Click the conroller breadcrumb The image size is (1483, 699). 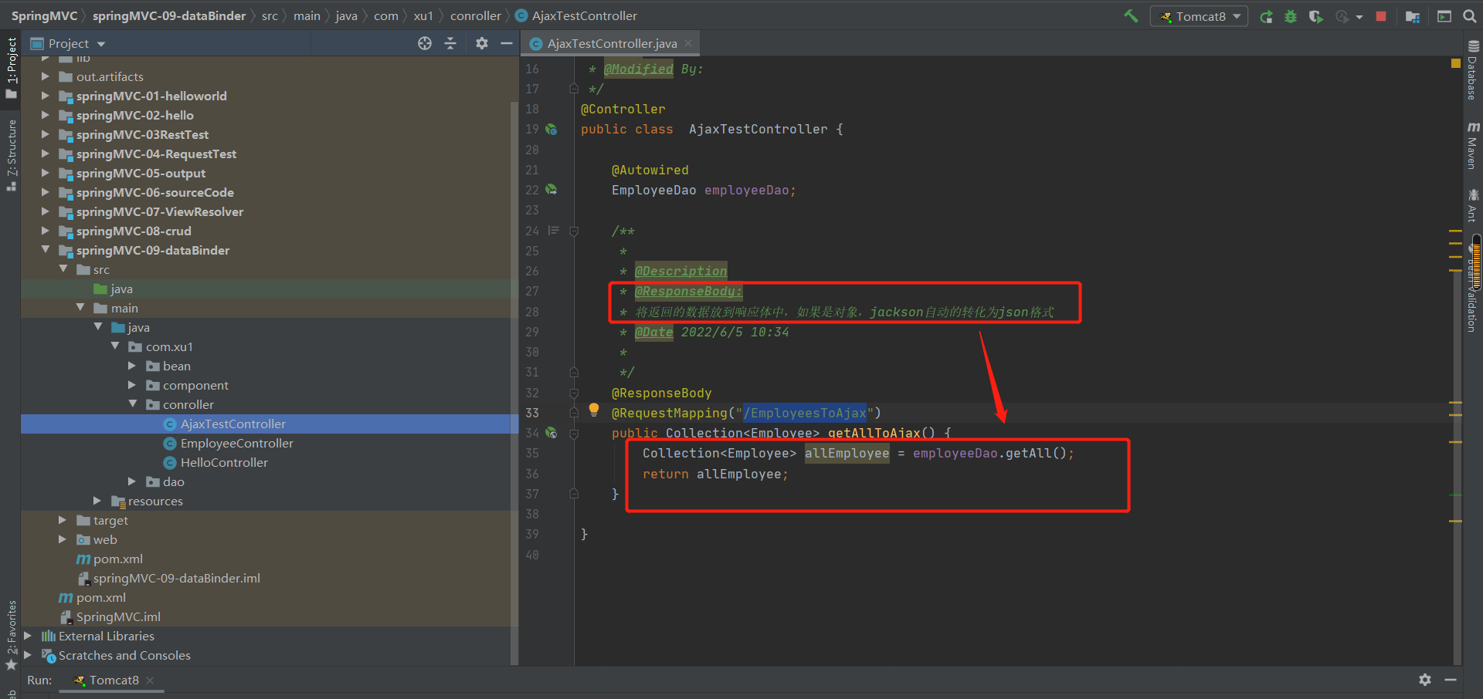[x=476, y=16]
